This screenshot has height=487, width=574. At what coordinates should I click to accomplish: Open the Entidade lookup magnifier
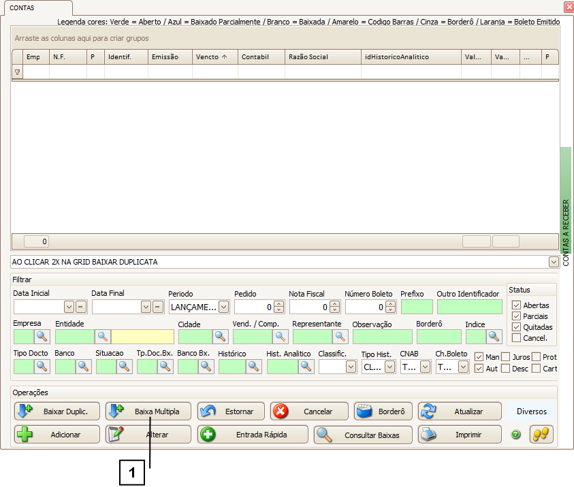tap(102, 336)
